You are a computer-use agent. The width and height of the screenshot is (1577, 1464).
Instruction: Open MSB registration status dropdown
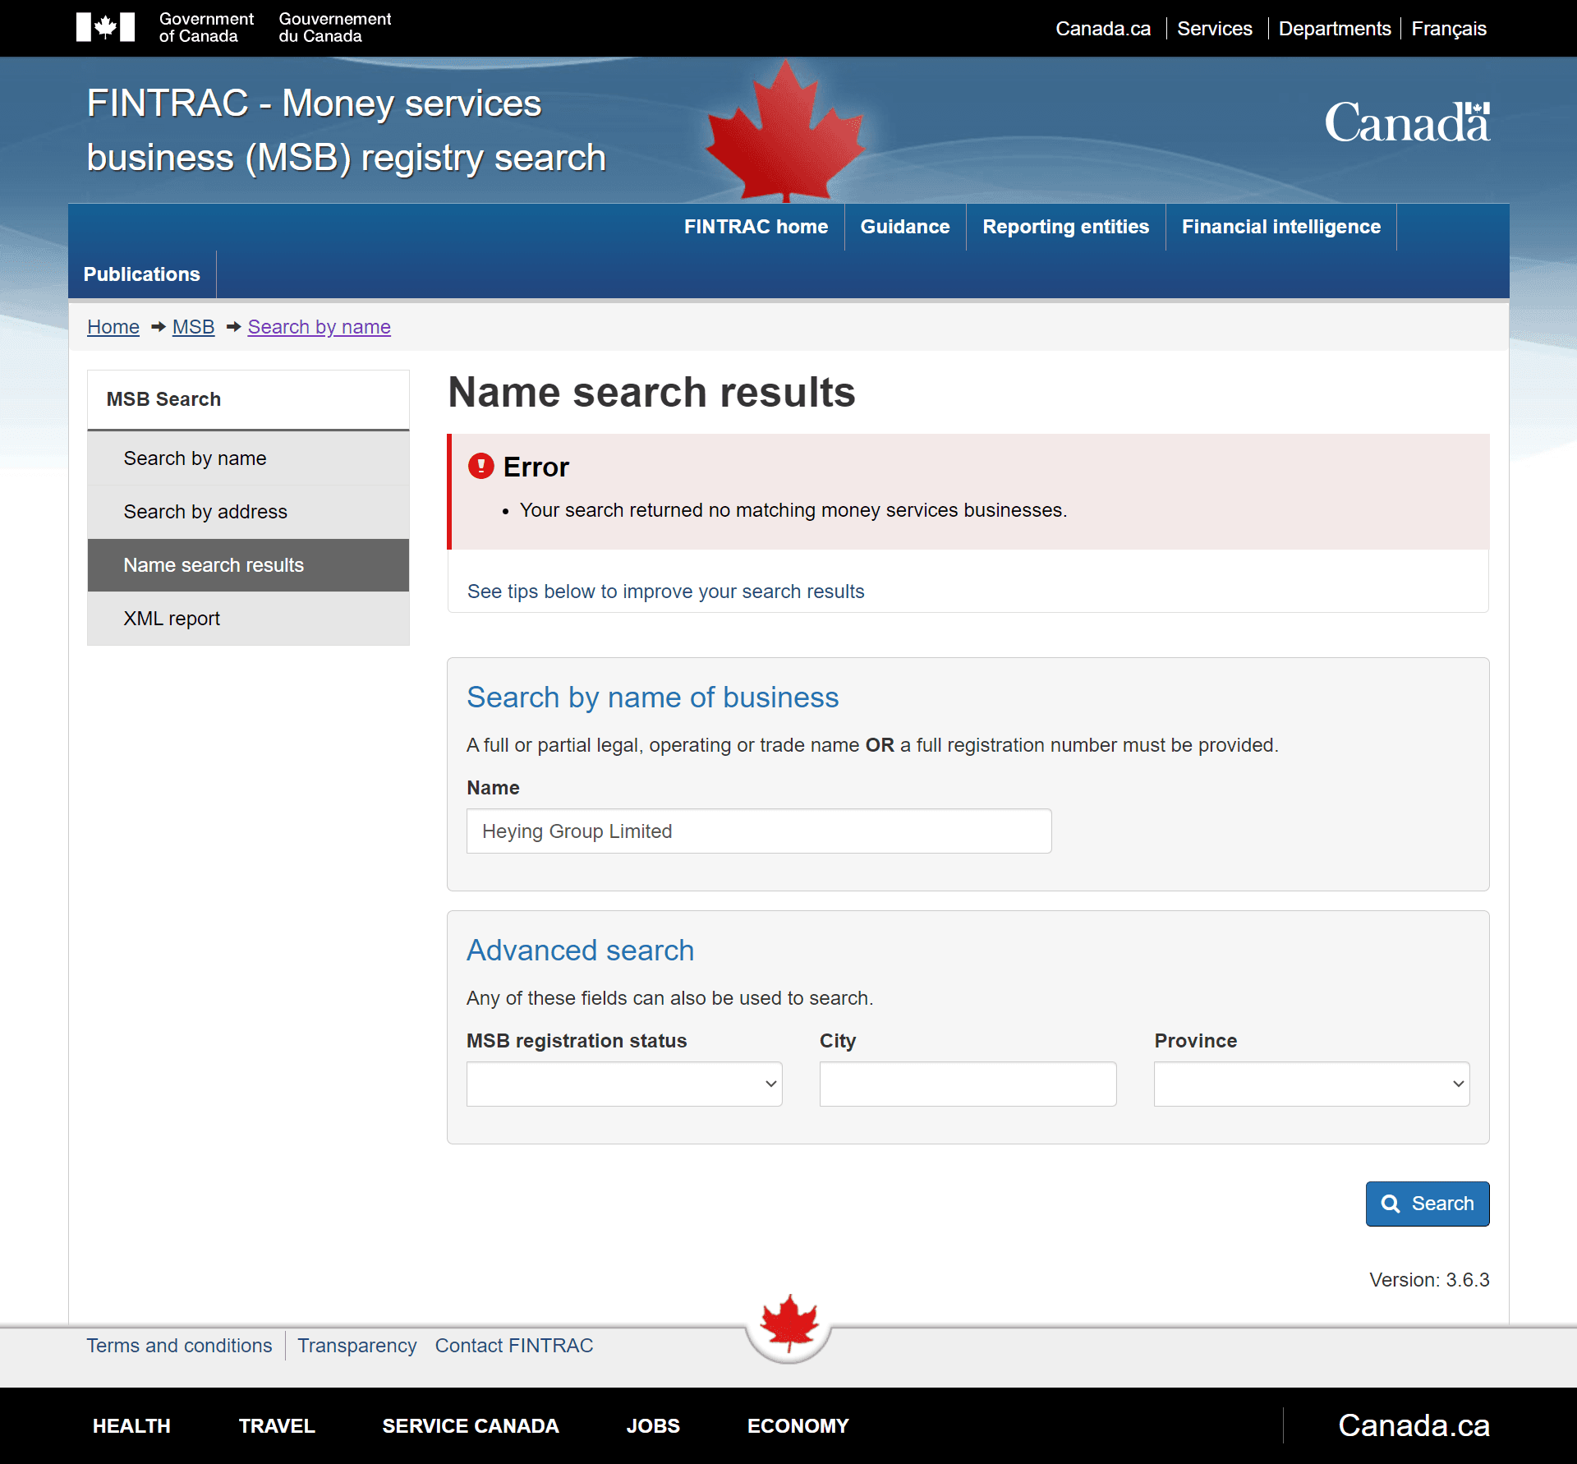[624, 1084]
